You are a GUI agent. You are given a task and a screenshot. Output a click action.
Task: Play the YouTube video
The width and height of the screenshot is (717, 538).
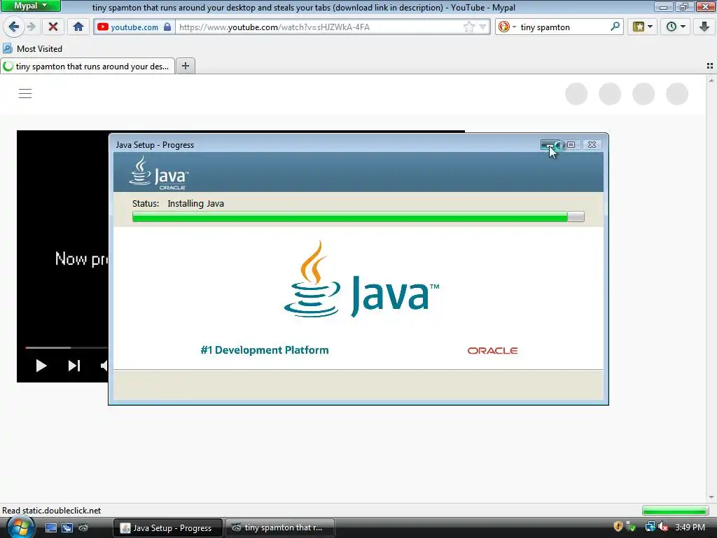click(41, 366)
